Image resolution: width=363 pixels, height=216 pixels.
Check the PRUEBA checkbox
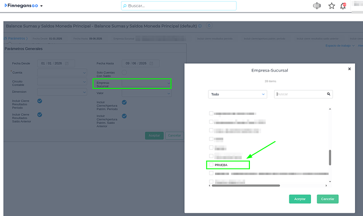point(211,164)
